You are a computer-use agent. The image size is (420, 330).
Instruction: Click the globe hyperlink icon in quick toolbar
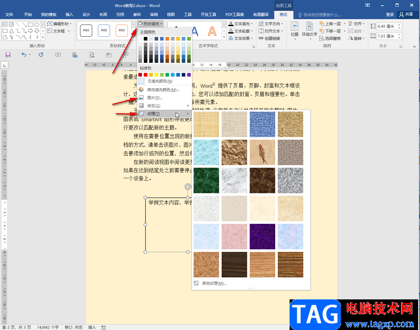click(x=75, y=55)
